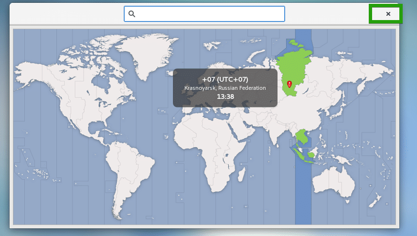Click green highlighted Indochina region
Screen dimensions: 417x236
[x=301, y=136]
